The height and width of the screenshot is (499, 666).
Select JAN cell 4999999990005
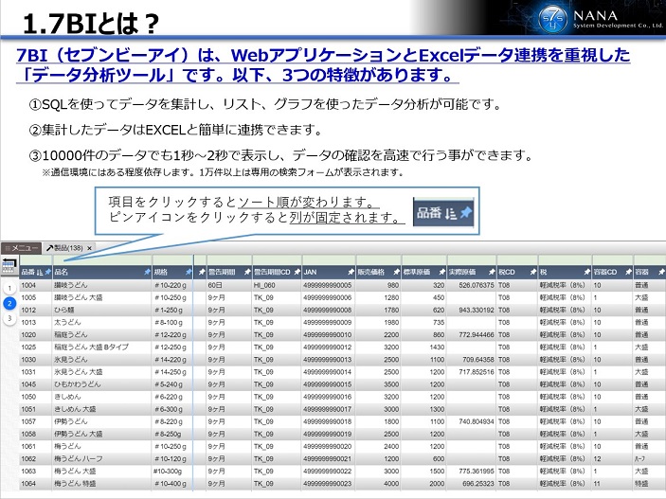tap(329, 285)
